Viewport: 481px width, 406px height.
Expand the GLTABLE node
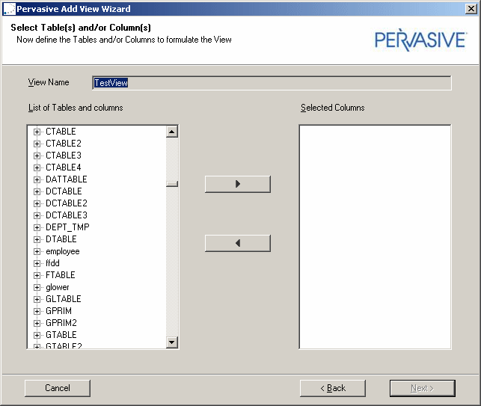(37, 299)
